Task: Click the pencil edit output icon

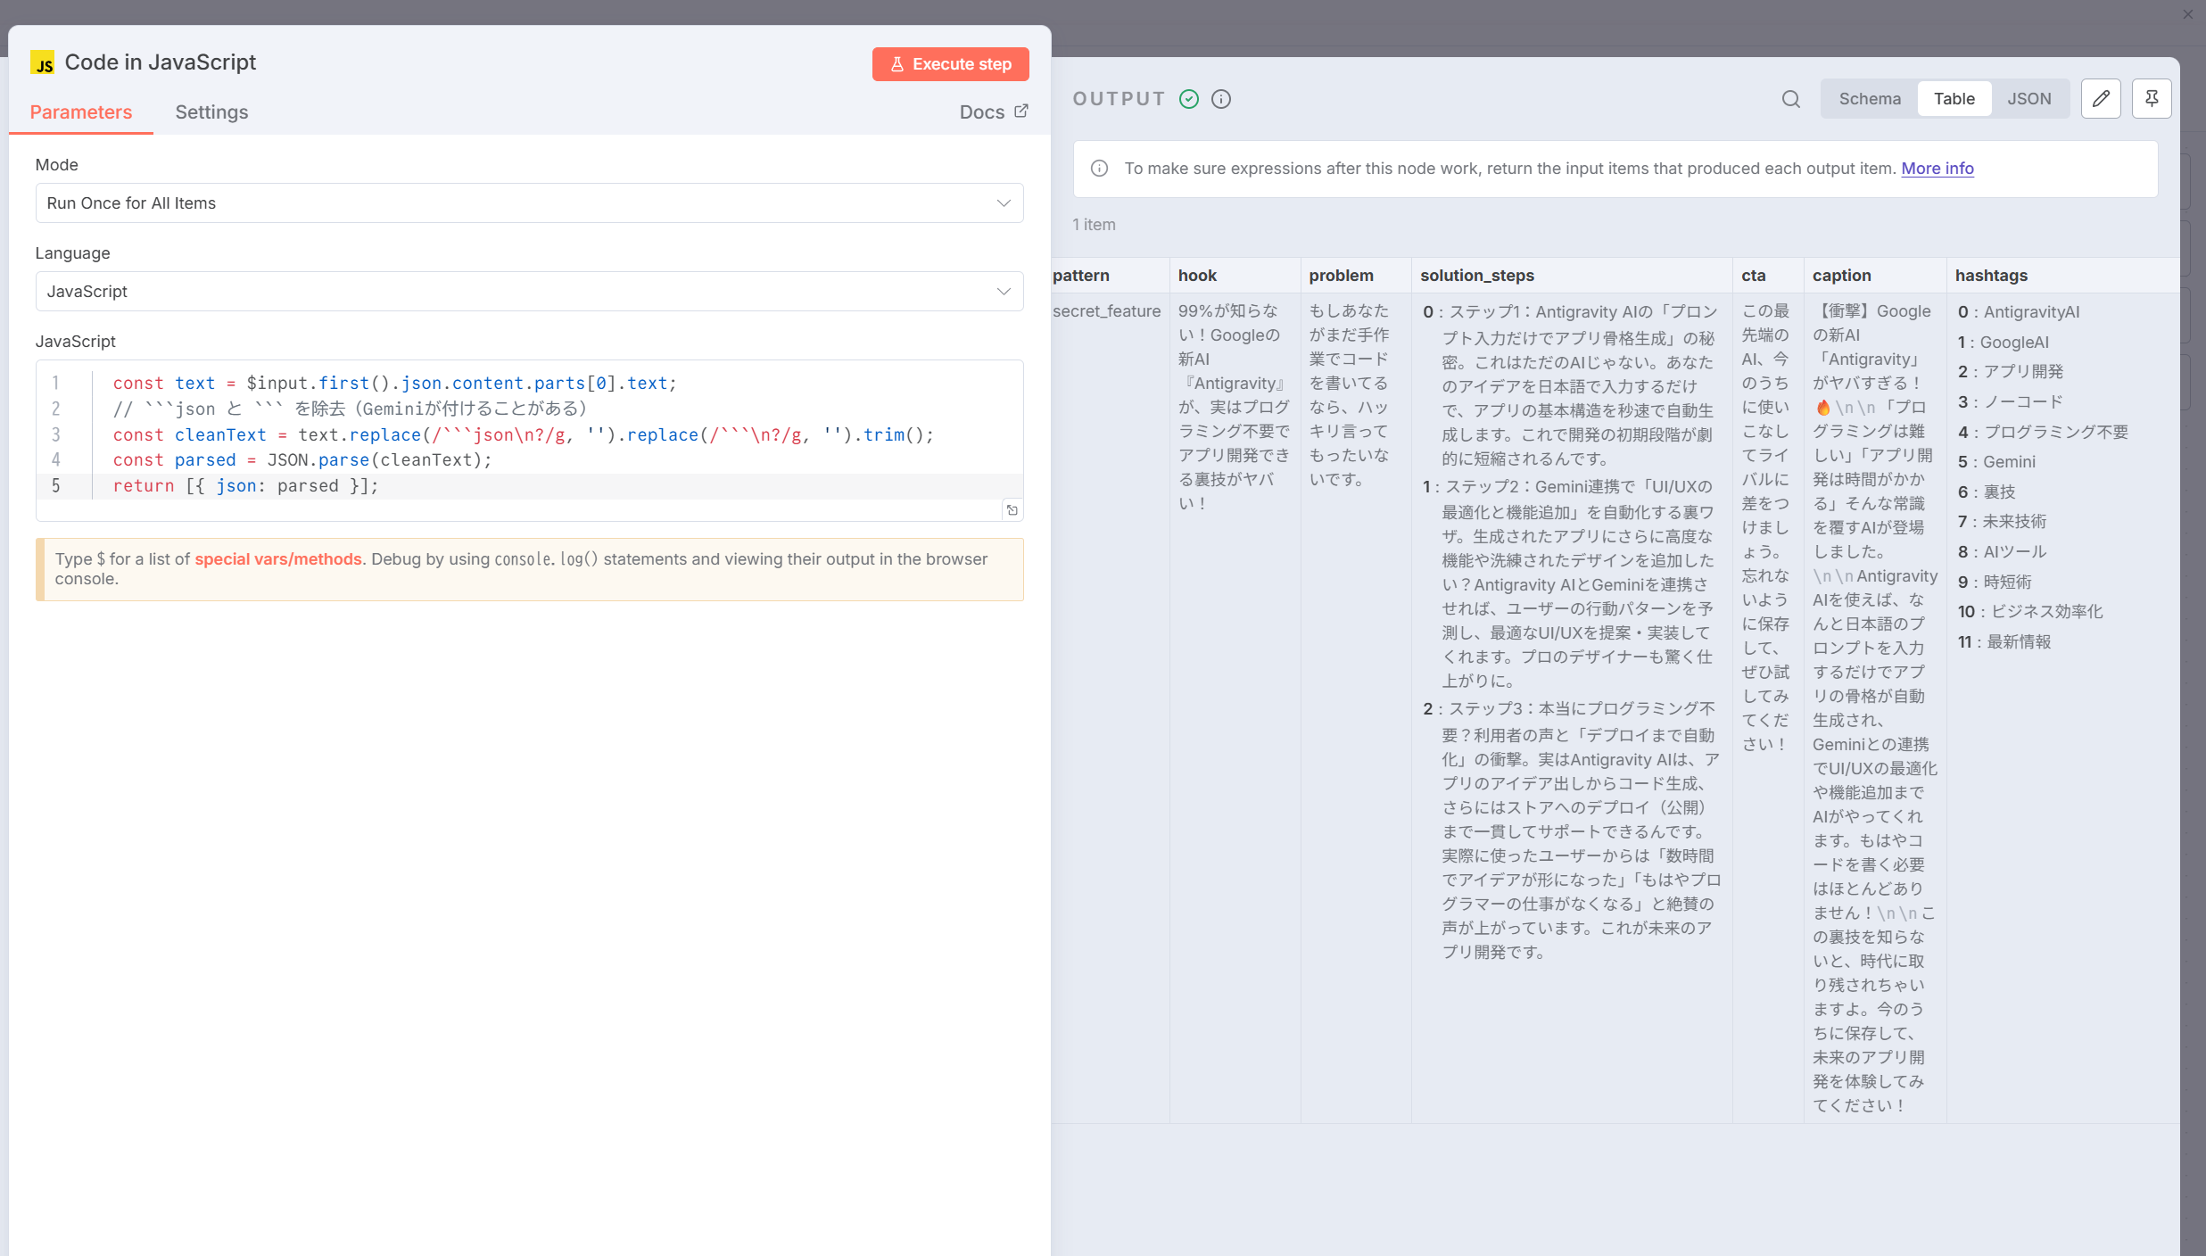Action: pyautogui.click(x=2101, y=99)
